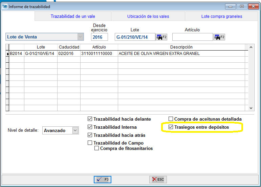Viewport: 261px width, 187px height.
Task: Cancel with the ESC button
Action: pyautogui.click(x=158, y=180)
